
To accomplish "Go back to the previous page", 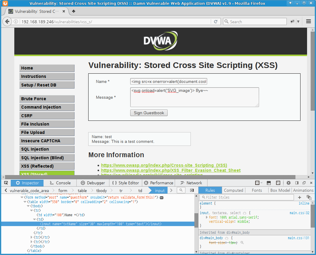I will pos(7,21).
